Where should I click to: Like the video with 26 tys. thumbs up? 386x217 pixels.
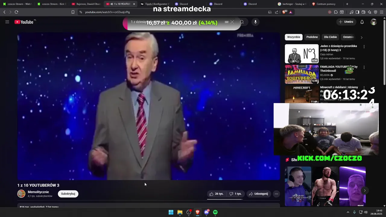point(216,194)
